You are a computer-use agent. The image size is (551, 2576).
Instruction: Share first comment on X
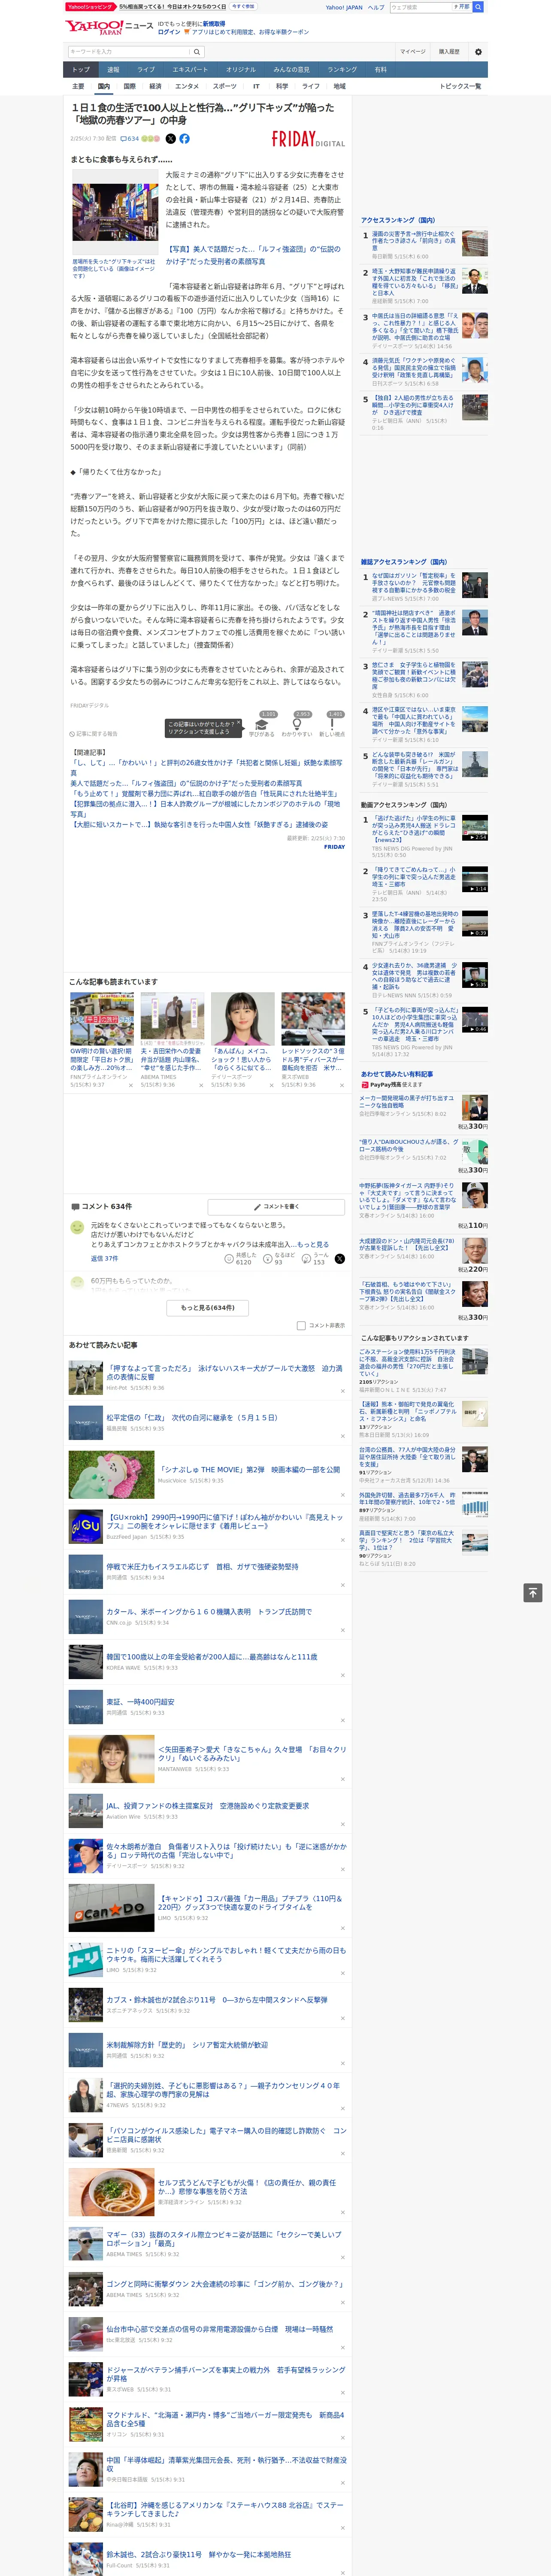[339, 1259]
